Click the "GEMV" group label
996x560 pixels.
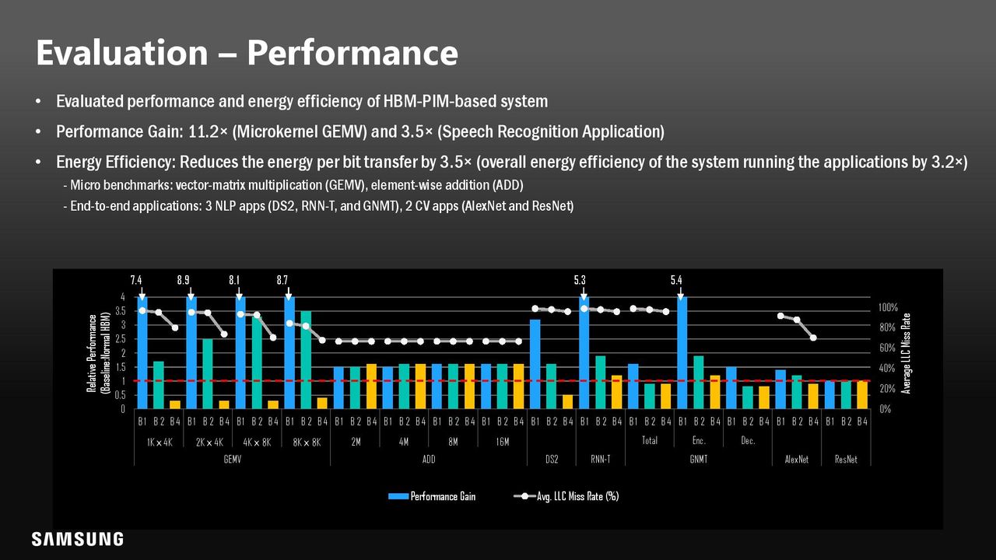coord(233,460)
